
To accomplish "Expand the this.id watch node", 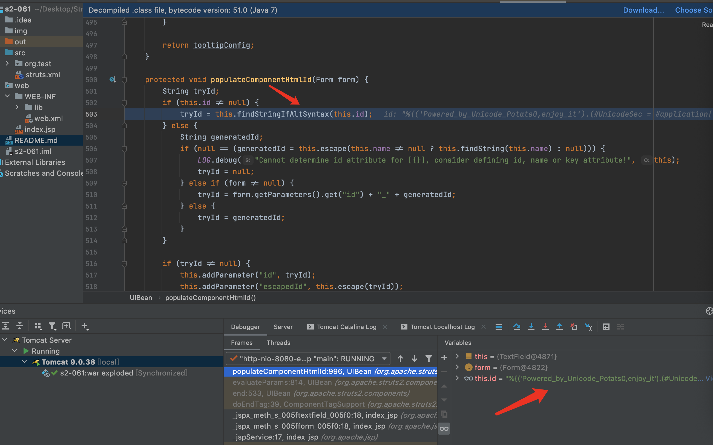I will pos(457,378).
